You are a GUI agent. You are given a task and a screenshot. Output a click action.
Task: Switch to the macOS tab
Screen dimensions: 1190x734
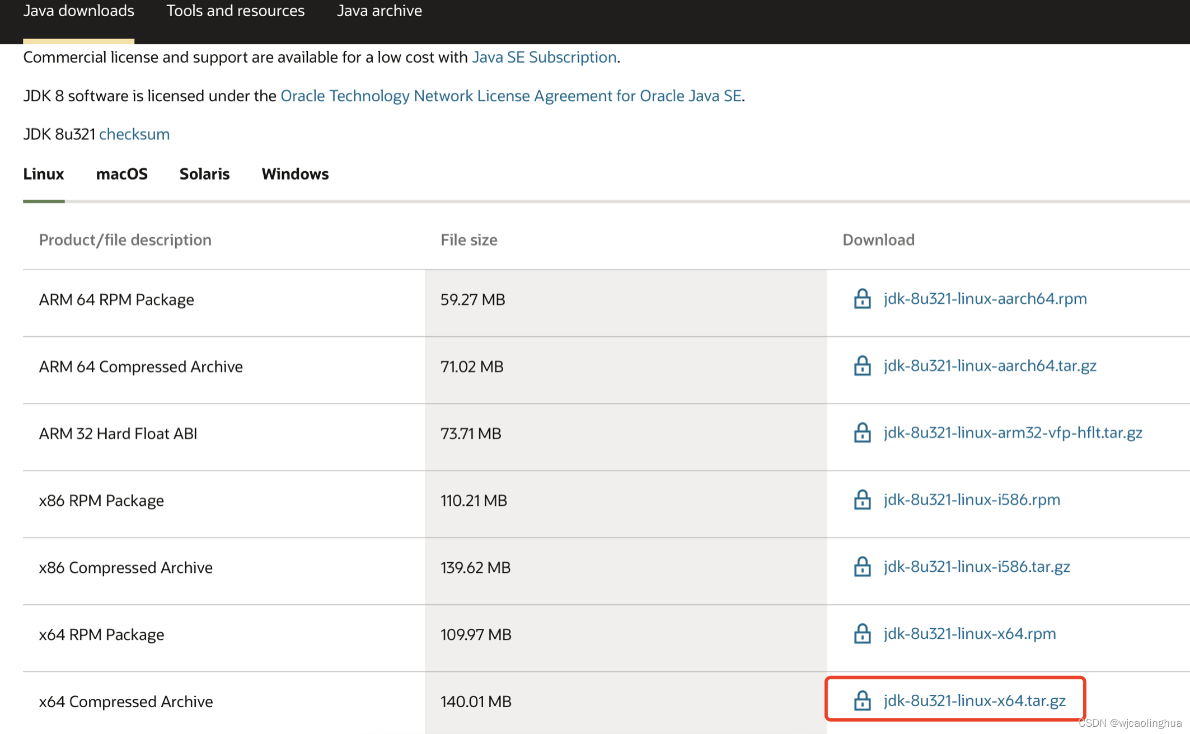point(121,174)
